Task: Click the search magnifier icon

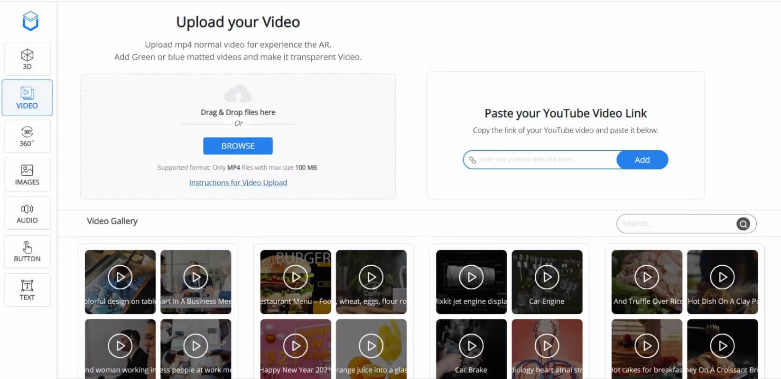Action: pyautogui.click(x=743, y=224)
